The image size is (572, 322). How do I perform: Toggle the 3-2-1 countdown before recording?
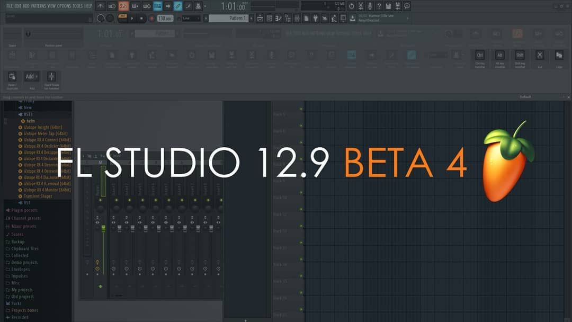[123, 6]
